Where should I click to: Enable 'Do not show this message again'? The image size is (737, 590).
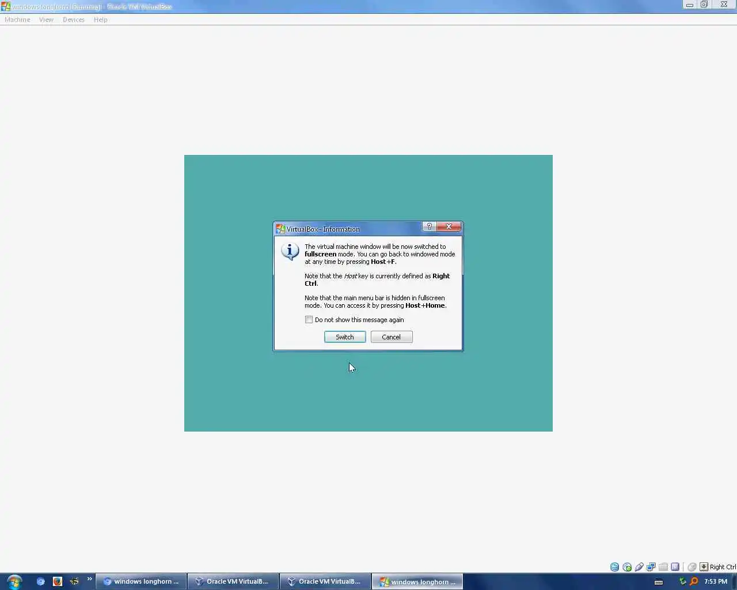point(309,320)
